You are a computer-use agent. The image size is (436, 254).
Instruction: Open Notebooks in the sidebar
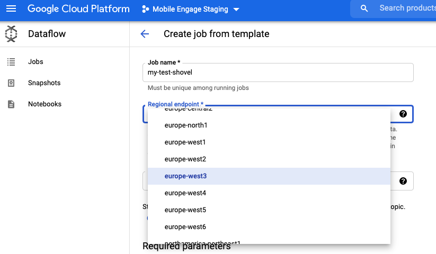[x=45, y=104]
